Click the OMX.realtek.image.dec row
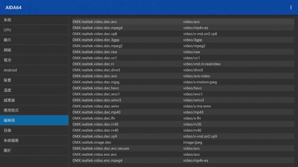 [x=183, y=142]
